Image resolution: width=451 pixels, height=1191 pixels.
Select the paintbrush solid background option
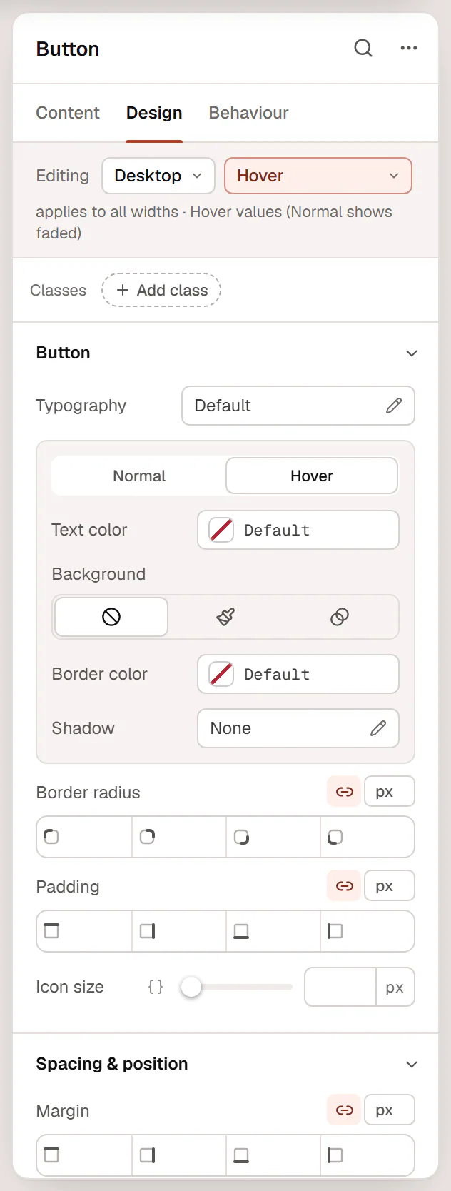click(x=225, y=617)
